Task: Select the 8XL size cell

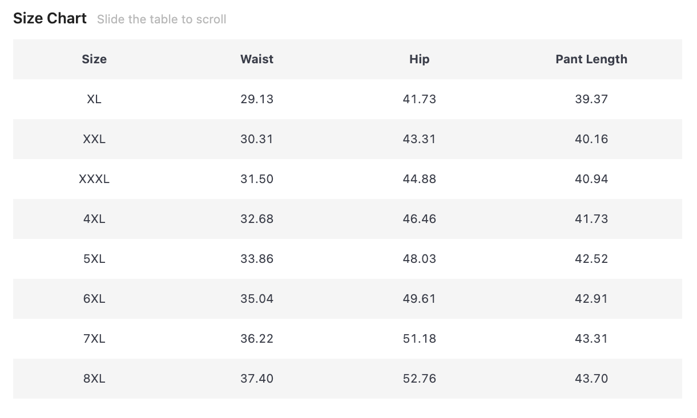Action: (94, 379)
